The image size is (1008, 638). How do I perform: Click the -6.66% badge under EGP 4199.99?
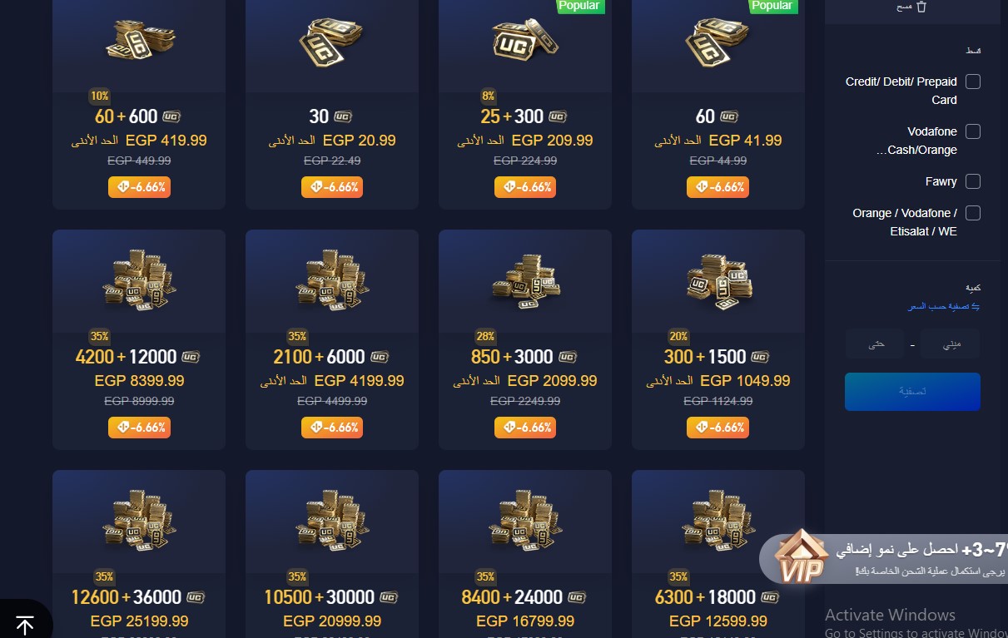pyautogui.click(x=332, y=428)
